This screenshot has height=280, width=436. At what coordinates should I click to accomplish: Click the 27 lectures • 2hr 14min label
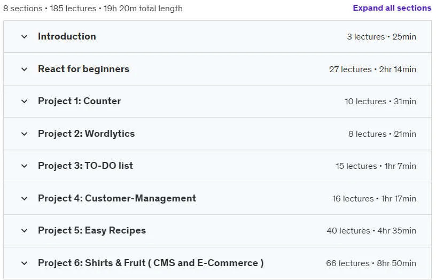coord(372,69)
